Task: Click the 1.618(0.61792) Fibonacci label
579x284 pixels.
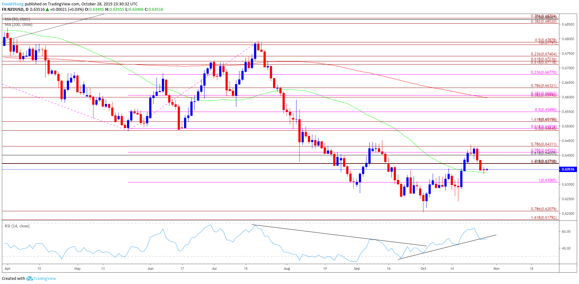Action: click(544, 218)
